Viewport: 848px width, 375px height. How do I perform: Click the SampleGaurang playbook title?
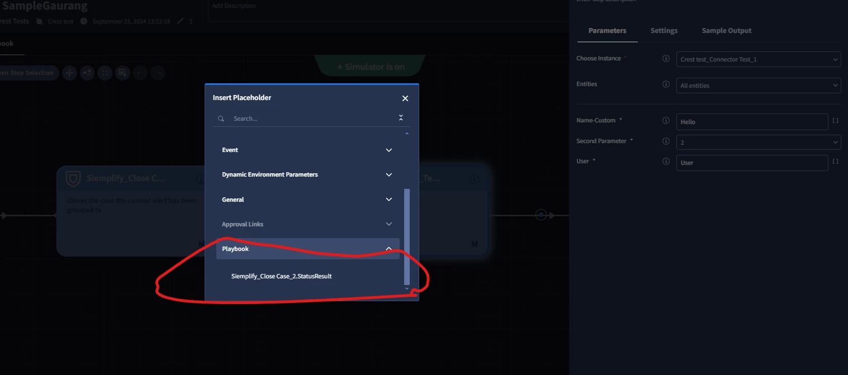tap(45, 6)
